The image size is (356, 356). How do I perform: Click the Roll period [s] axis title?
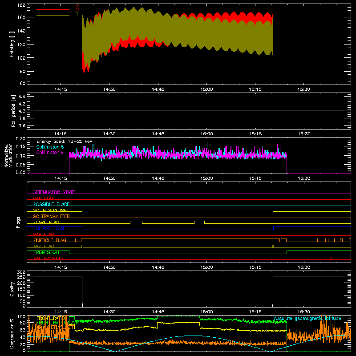point(13,111)
